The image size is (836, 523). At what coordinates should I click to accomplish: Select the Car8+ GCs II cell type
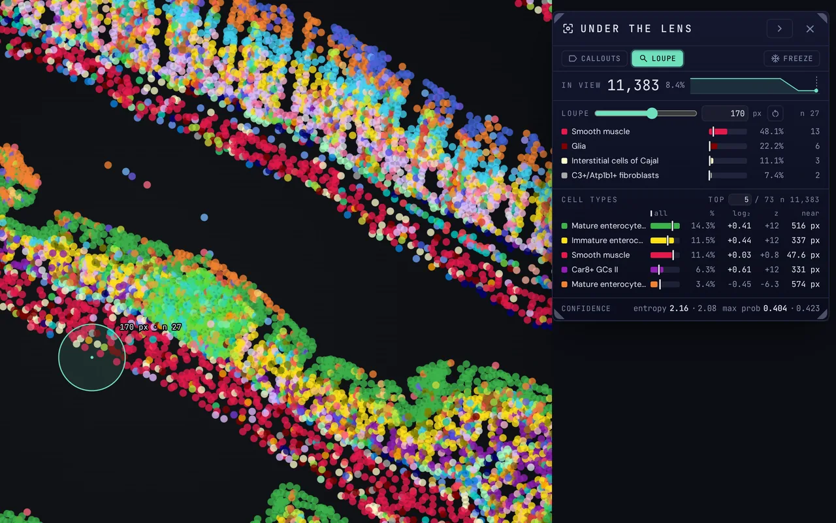[x=690, y=269]
